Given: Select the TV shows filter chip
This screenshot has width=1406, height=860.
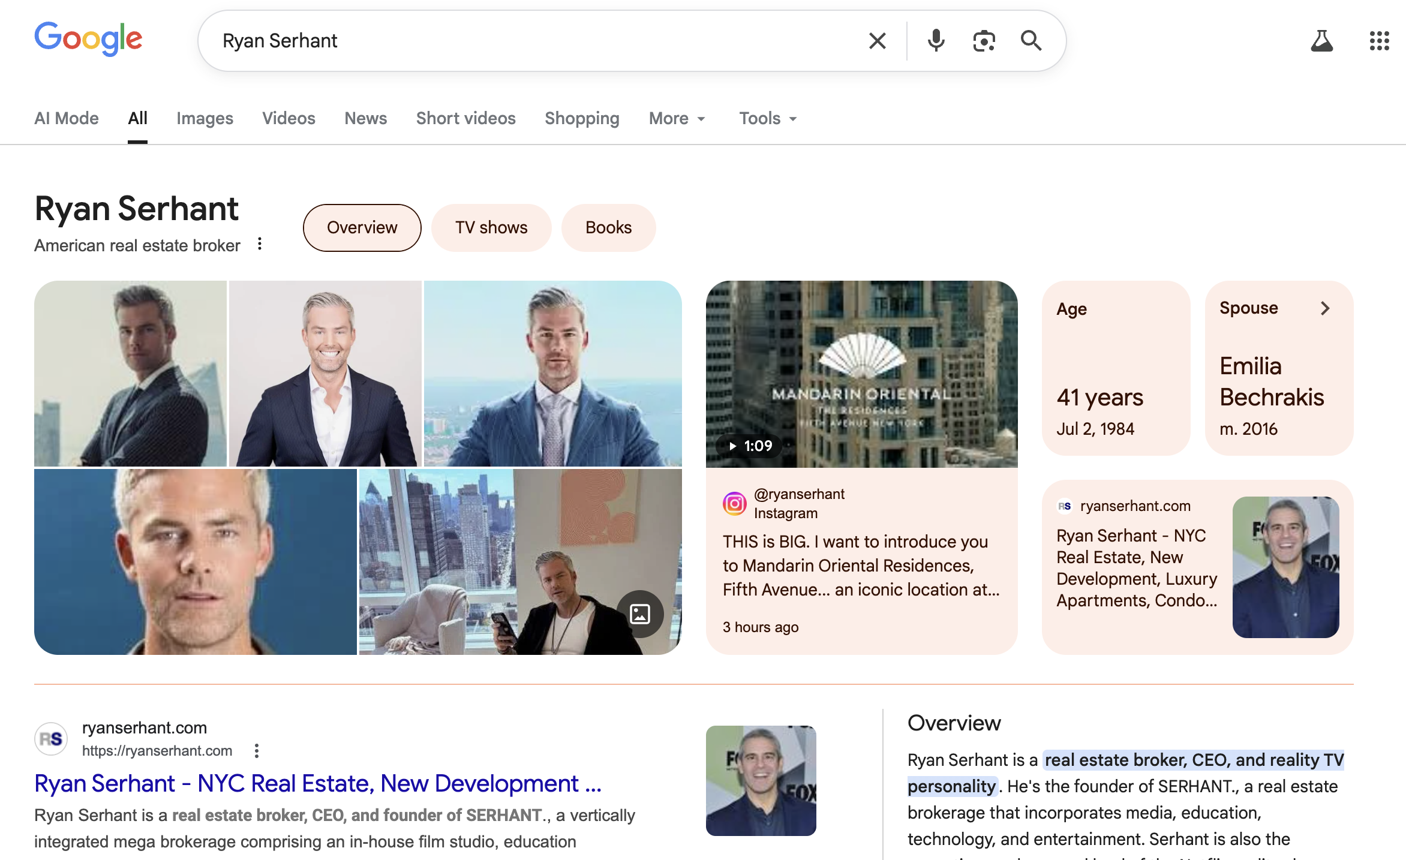Looking at the screenshot, I should 491,228.
